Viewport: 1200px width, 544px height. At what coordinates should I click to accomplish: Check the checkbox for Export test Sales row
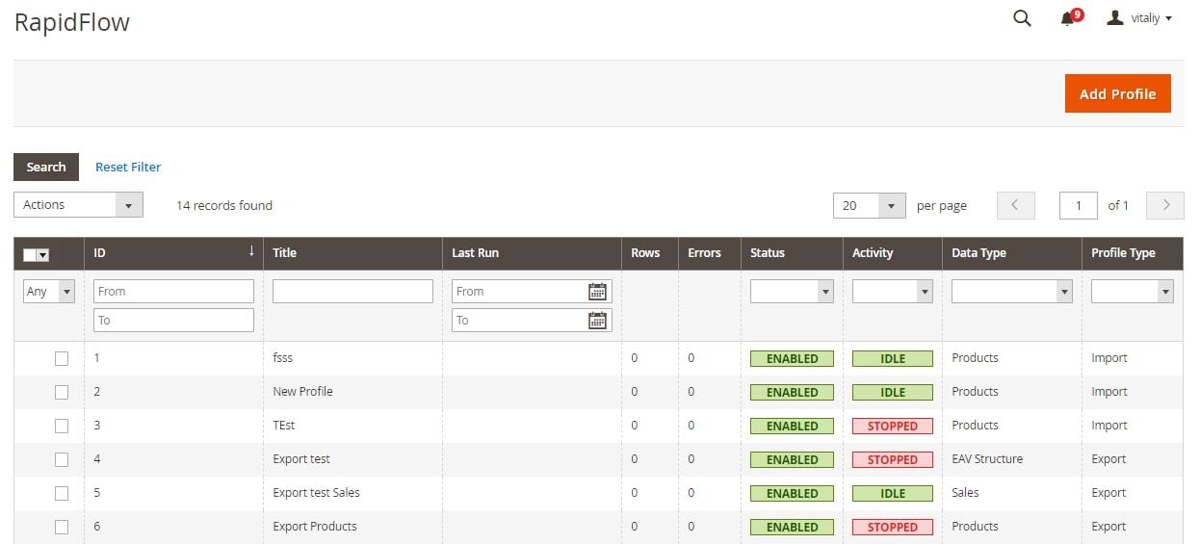[62, 493]
